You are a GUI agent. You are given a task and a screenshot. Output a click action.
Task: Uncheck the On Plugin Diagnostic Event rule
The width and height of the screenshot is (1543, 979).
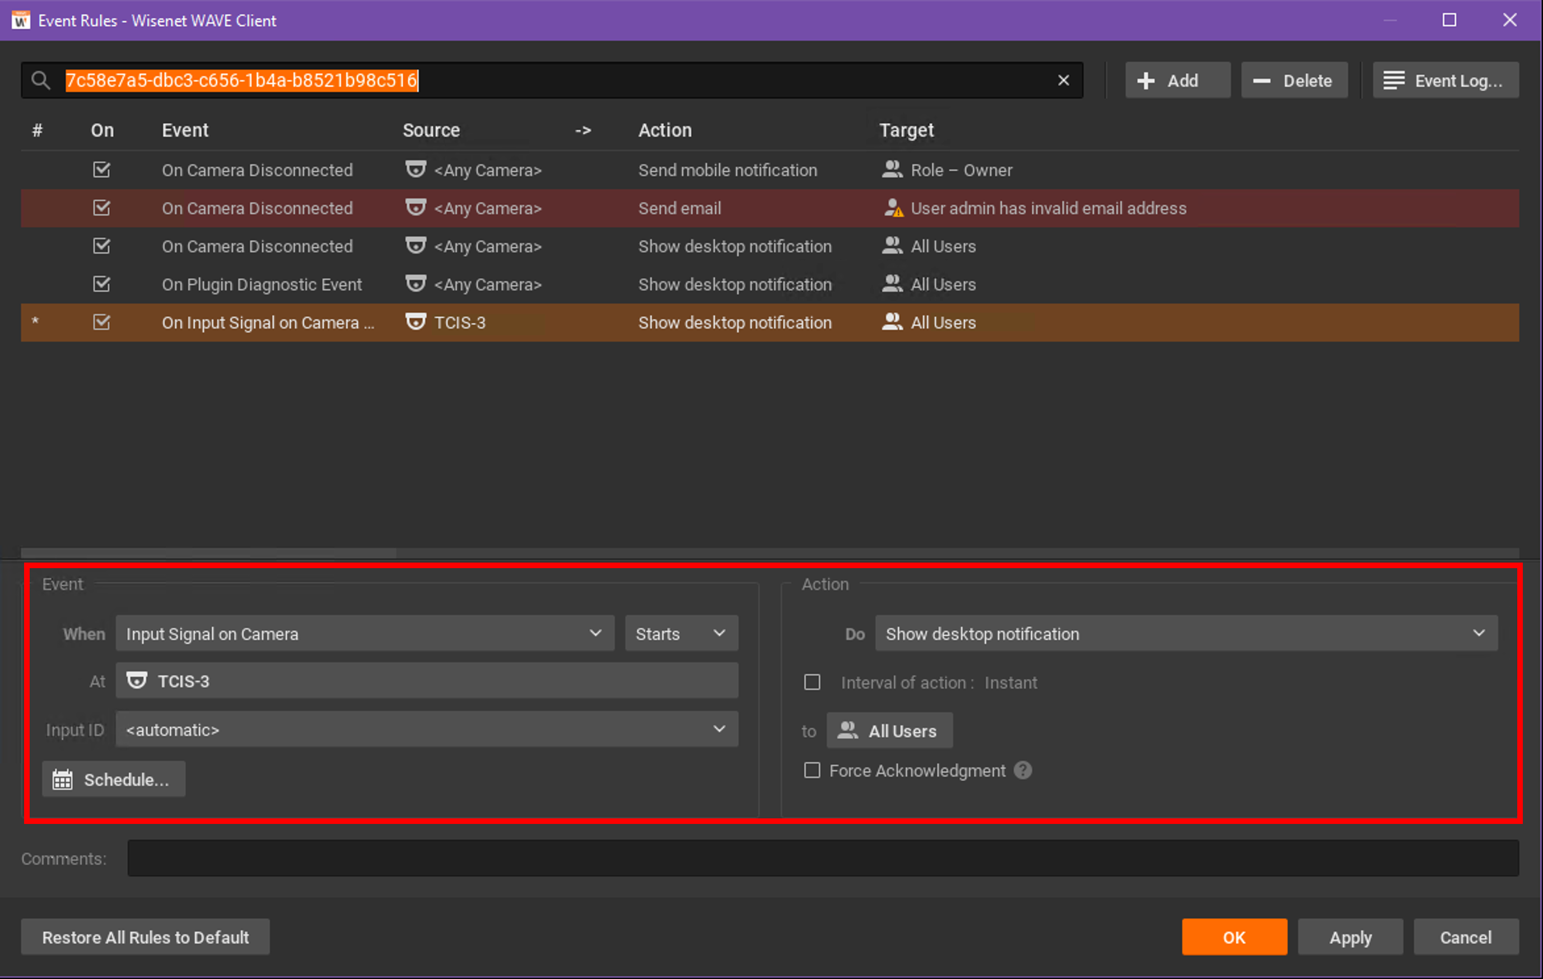pos(101,284)
